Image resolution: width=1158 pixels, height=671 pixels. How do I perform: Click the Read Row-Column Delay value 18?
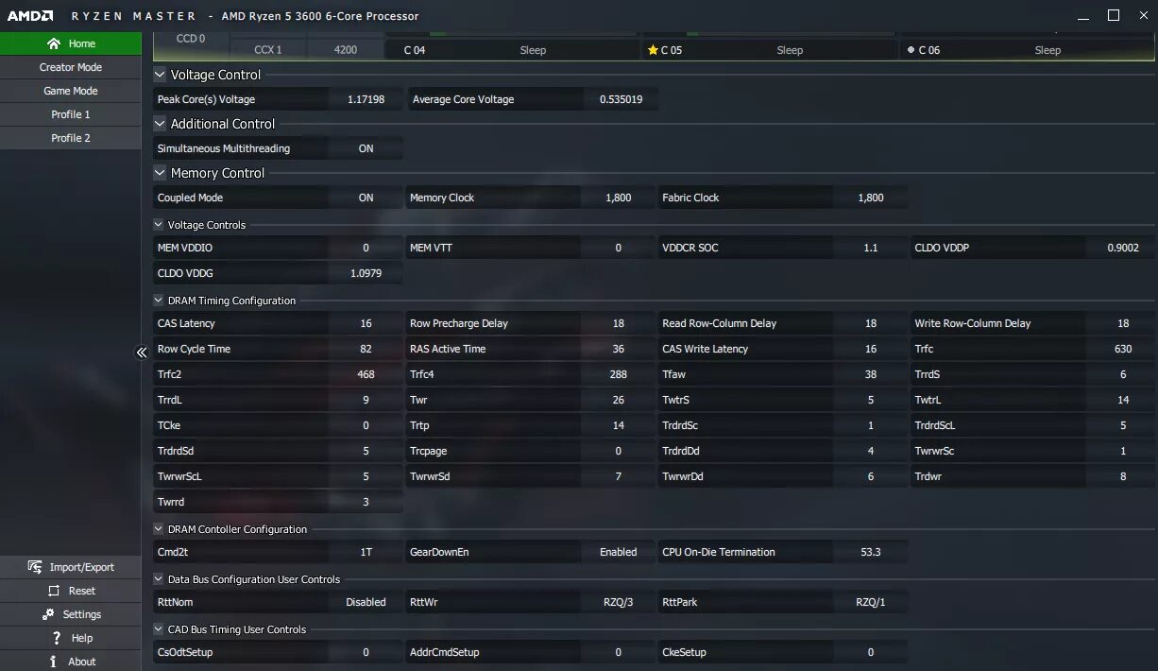(x=870, y=323)
